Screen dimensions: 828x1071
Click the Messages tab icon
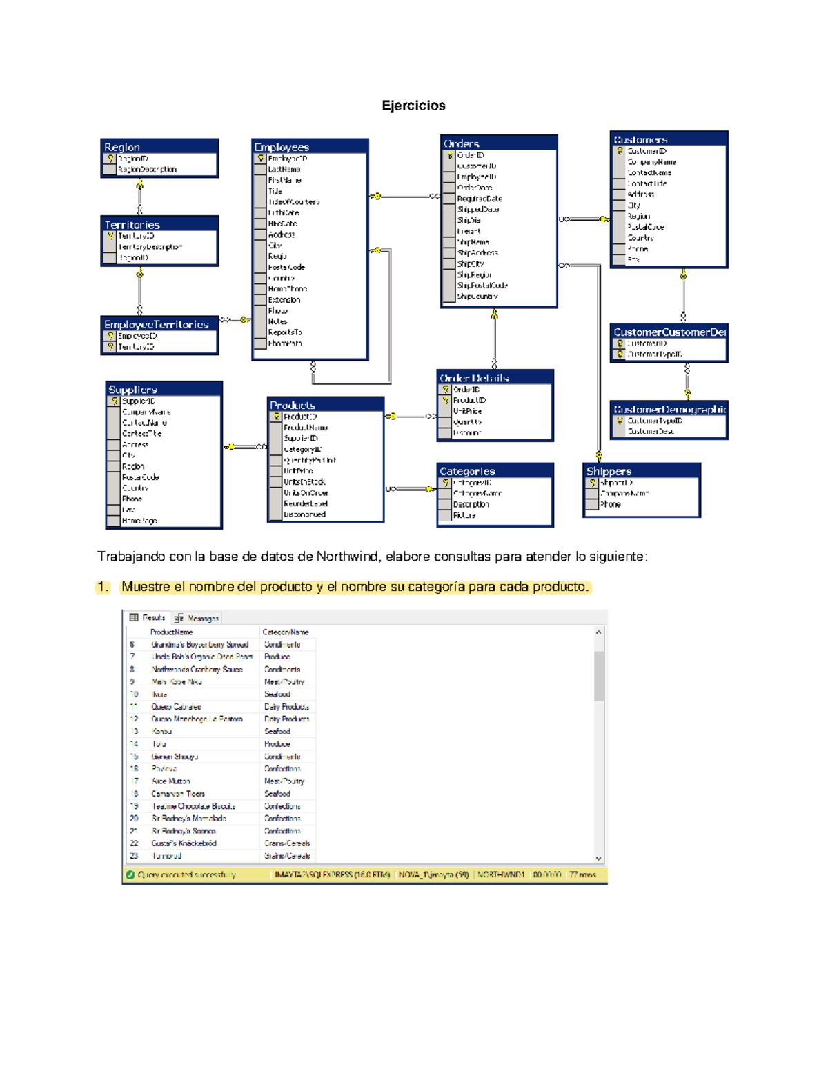[179, 619]
